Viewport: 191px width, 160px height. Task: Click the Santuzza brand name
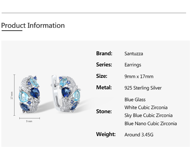[x=134, y=54]
